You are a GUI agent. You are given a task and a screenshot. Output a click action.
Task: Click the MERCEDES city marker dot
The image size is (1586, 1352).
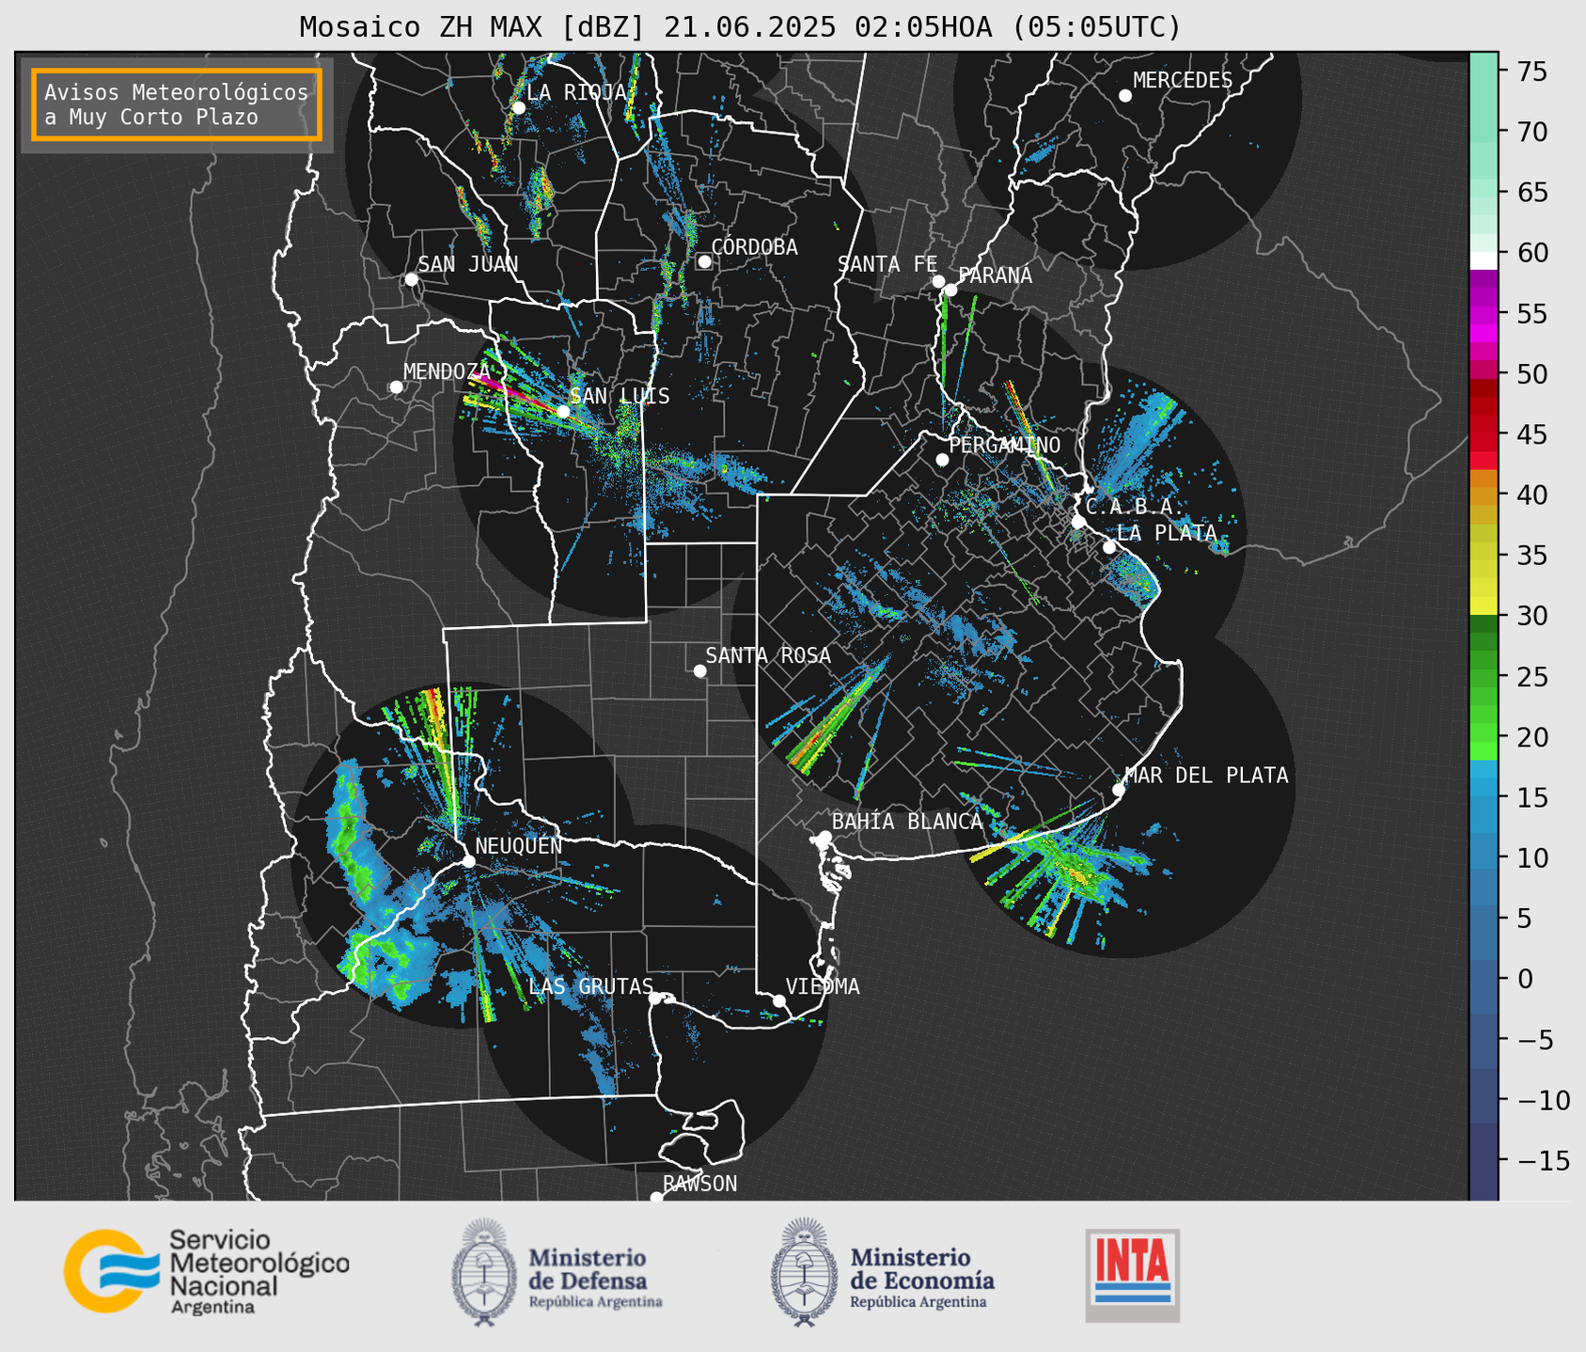click(x=1124, y=96)
